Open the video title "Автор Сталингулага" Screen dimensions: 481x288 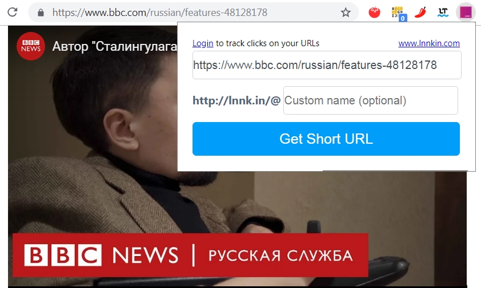(114, 47)
